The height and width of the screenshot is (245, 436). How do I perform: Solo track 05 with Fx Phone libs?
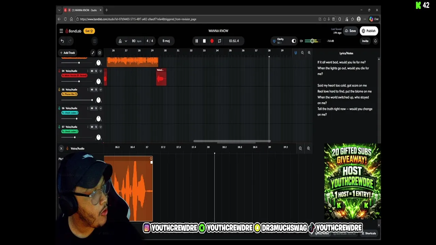(96, 89)
